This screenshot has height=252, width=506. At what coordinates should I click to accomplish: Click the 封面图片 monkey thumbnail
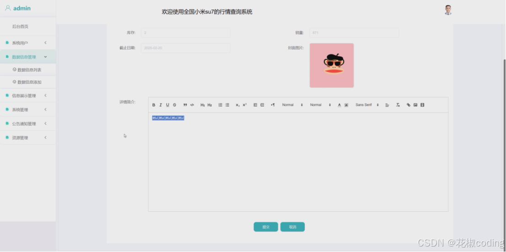332,65
